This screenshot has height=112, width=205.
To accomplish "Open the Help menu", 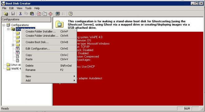I will pos(37,8).
